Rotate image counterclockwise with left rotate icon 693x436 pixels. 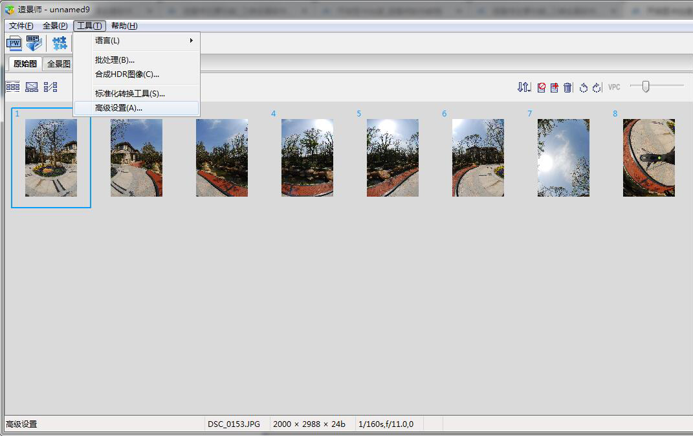click(583, 87)
